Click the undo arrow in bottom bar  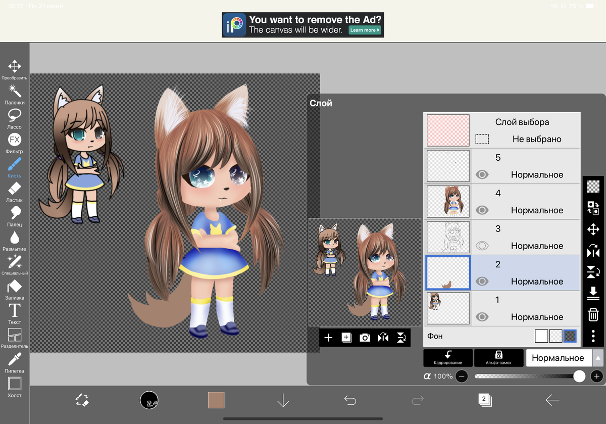click(x=350, y=400)
